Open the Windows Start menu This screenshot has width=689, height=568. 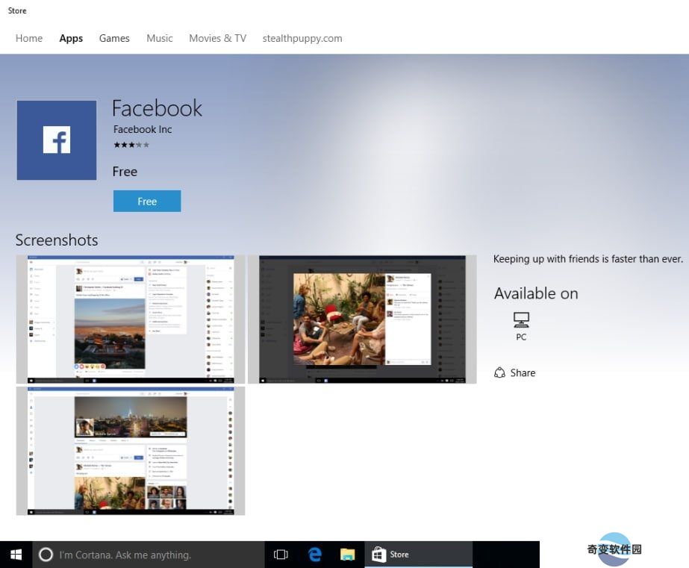16,555
